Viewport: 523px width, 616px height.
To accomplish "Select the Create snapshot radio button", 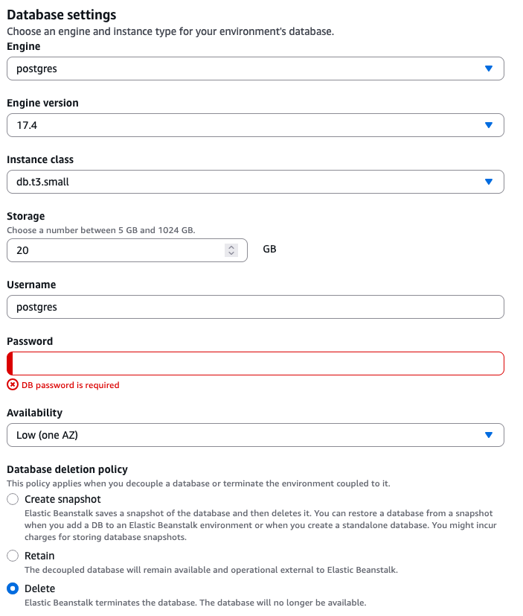I will 13,499.
